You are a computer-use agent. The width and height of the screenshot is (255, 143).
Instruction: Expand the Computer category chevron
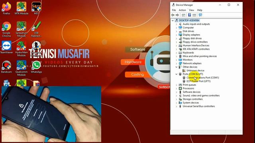177,27
